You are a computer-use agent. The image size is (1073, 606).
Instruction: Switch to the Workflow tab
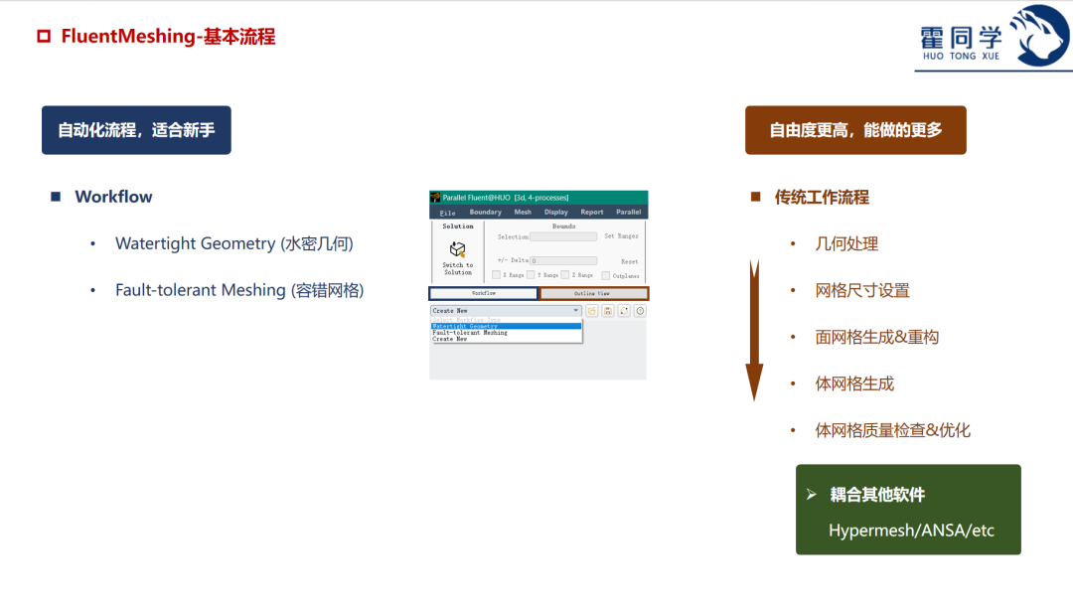tap(483, 293)
